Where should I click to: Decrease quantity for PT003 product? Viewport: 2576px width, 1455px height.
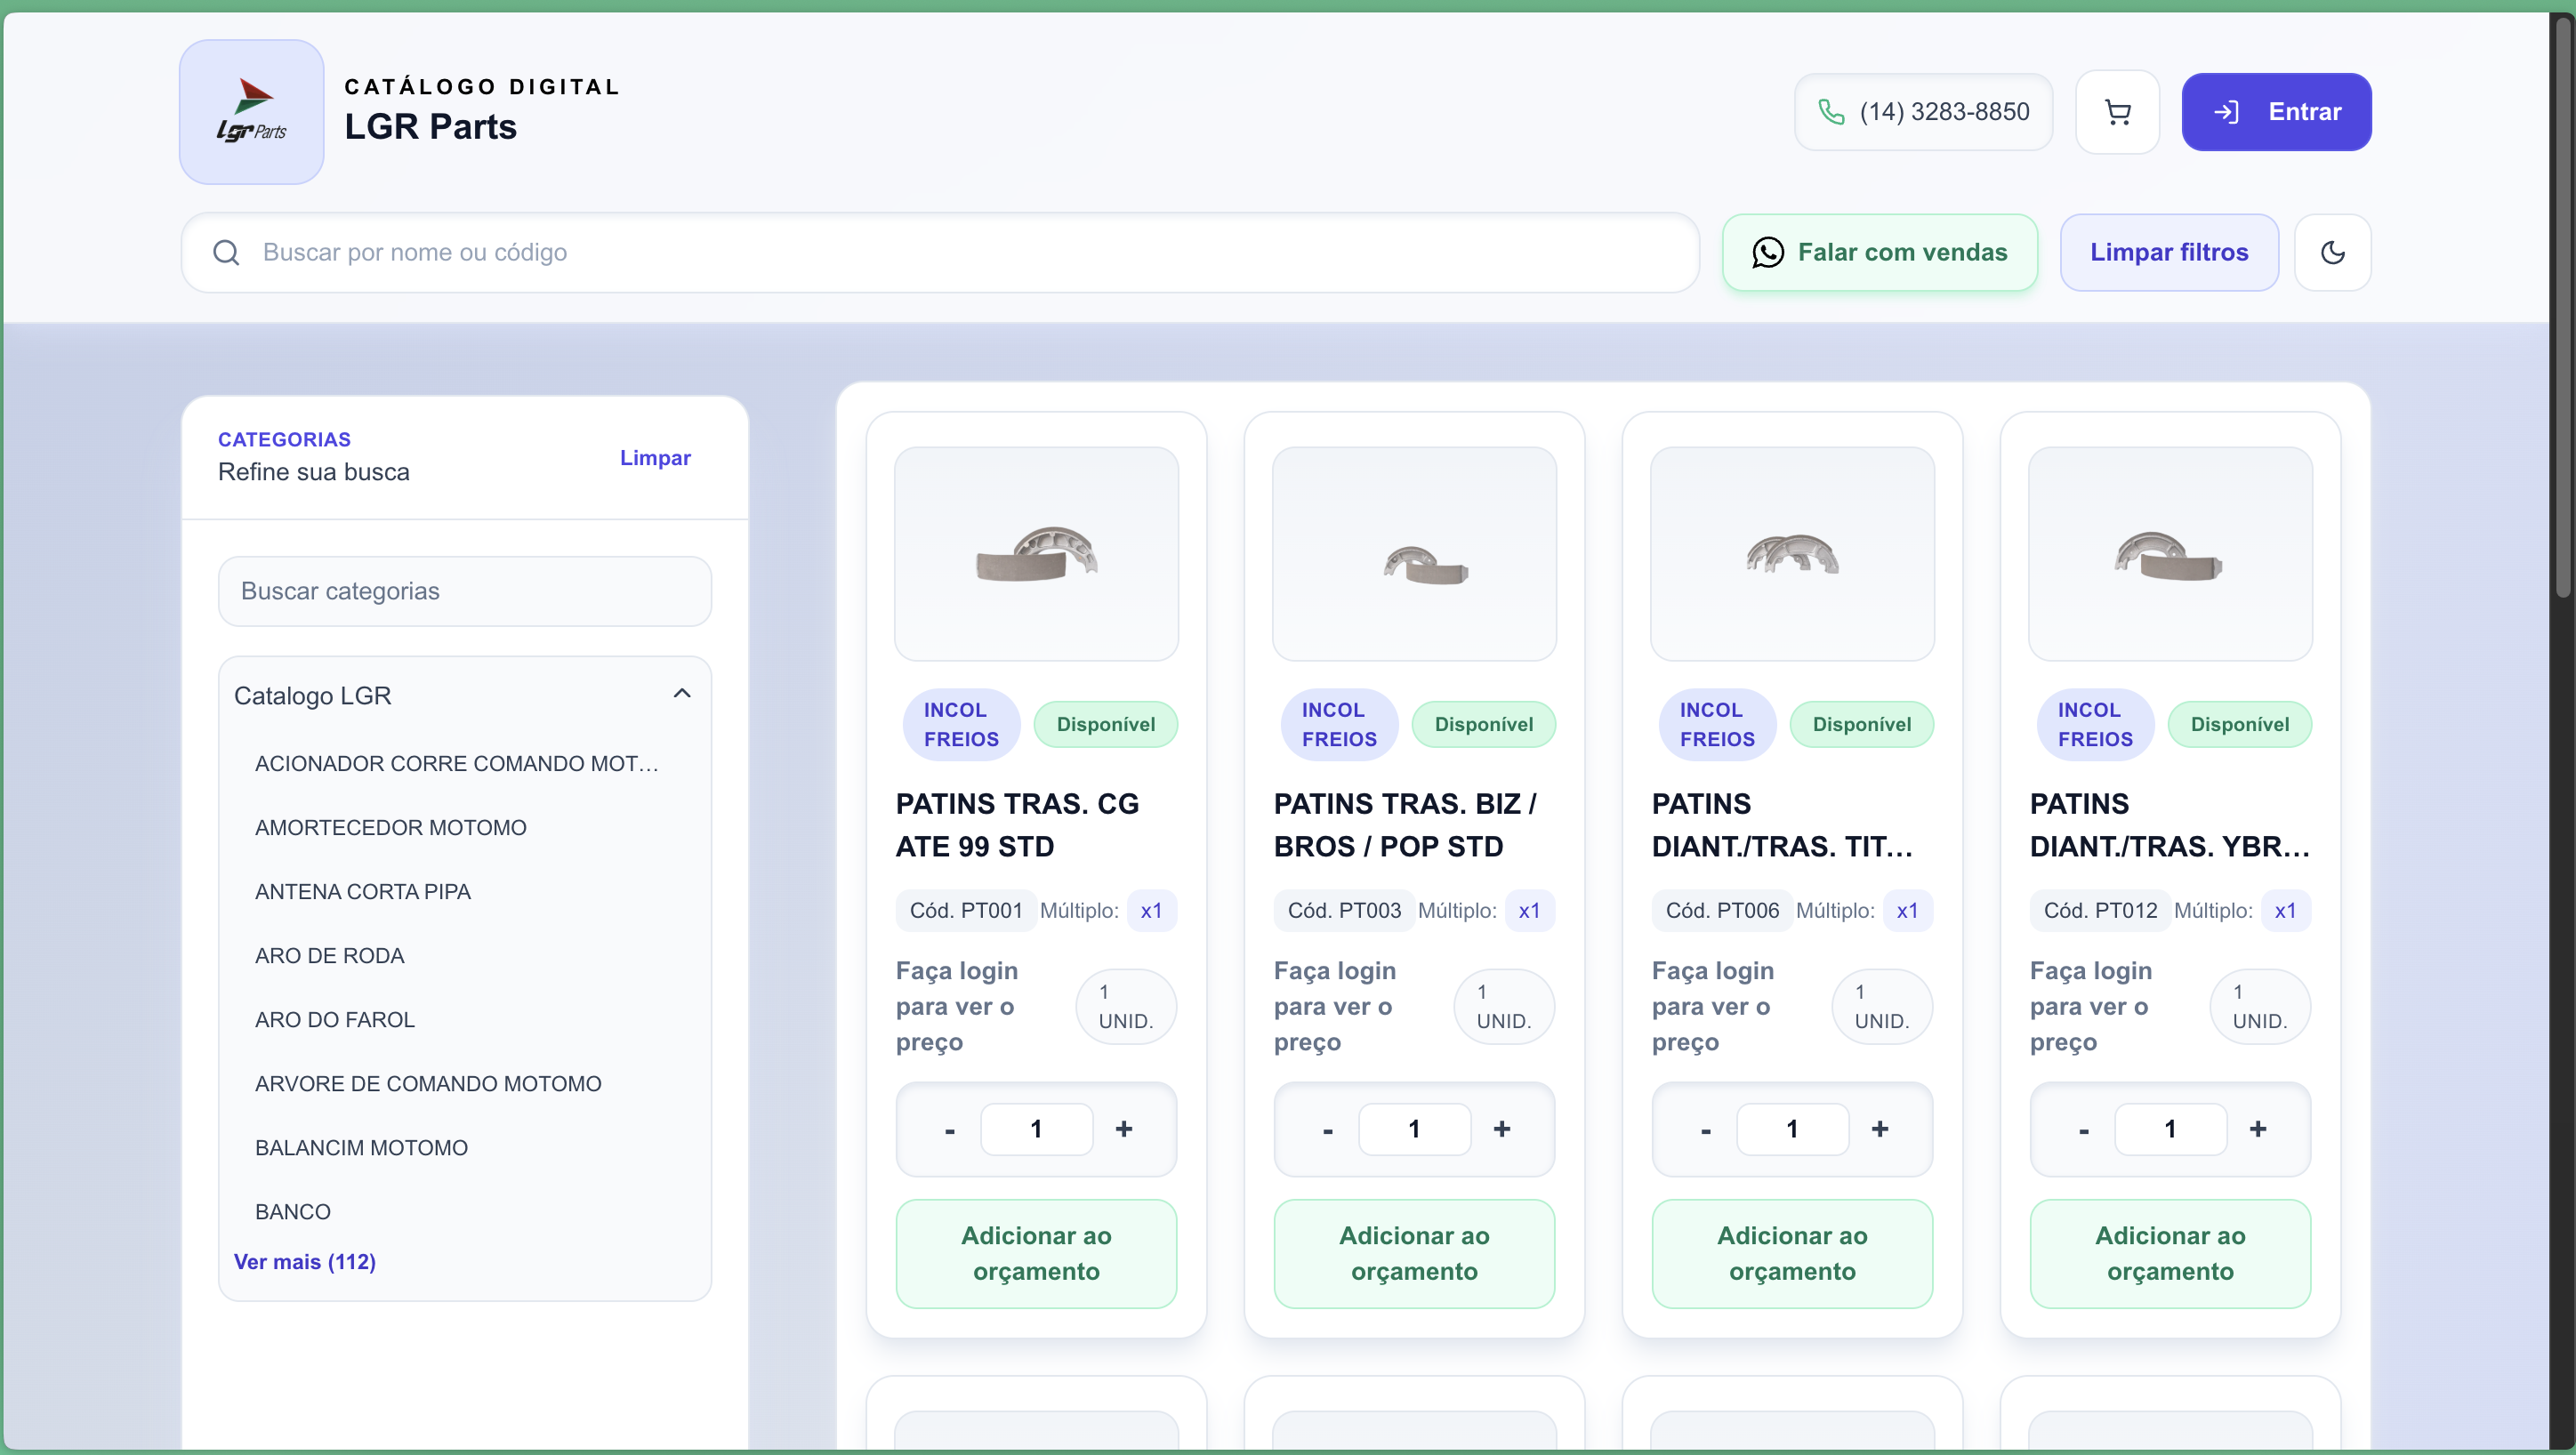point(1328,1130)
